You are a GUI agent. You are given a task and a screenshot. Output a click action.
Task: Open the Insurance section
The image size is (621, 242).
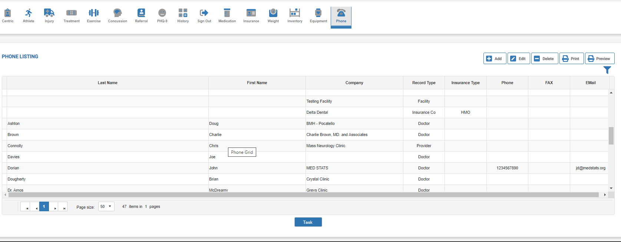click(251, 16)
